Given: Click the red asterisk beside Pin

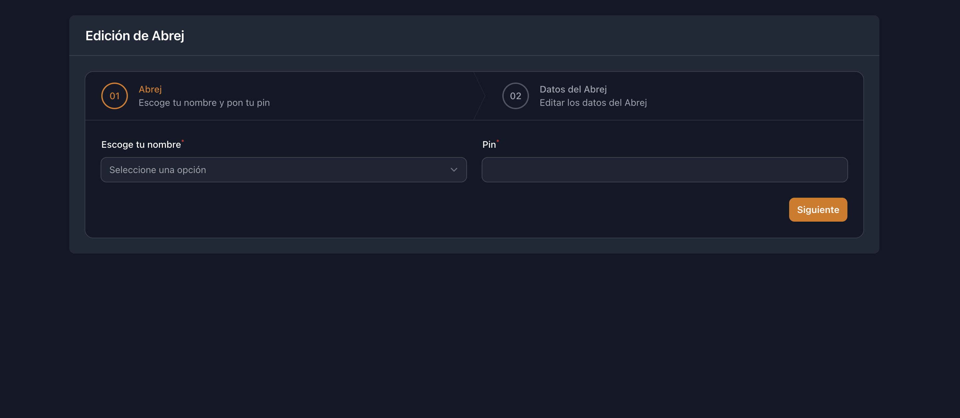Looking at the screenshot, I should 498,141.
